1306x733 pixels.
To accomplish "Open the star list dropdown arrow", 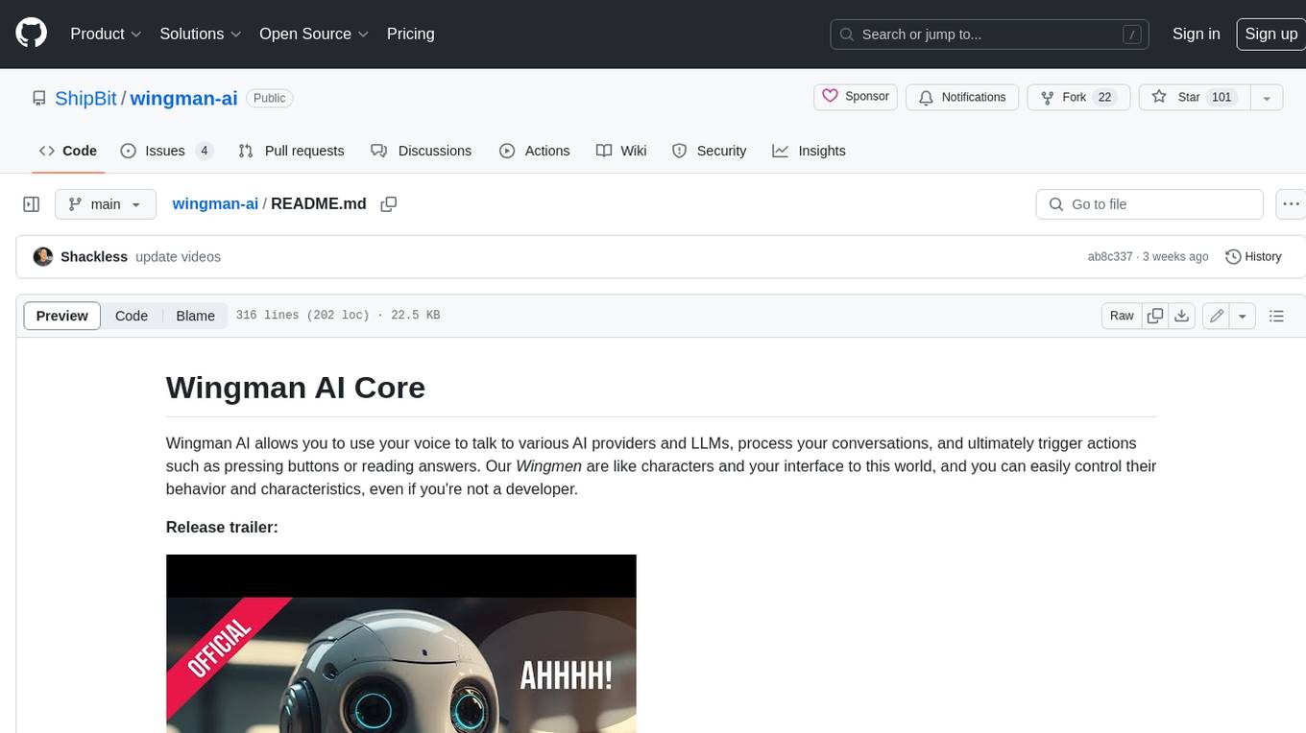I will 1267,98.
